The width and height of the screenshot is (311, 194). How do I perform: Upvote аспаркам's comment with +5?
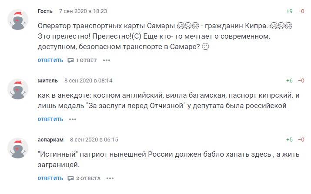coord(289,140)
